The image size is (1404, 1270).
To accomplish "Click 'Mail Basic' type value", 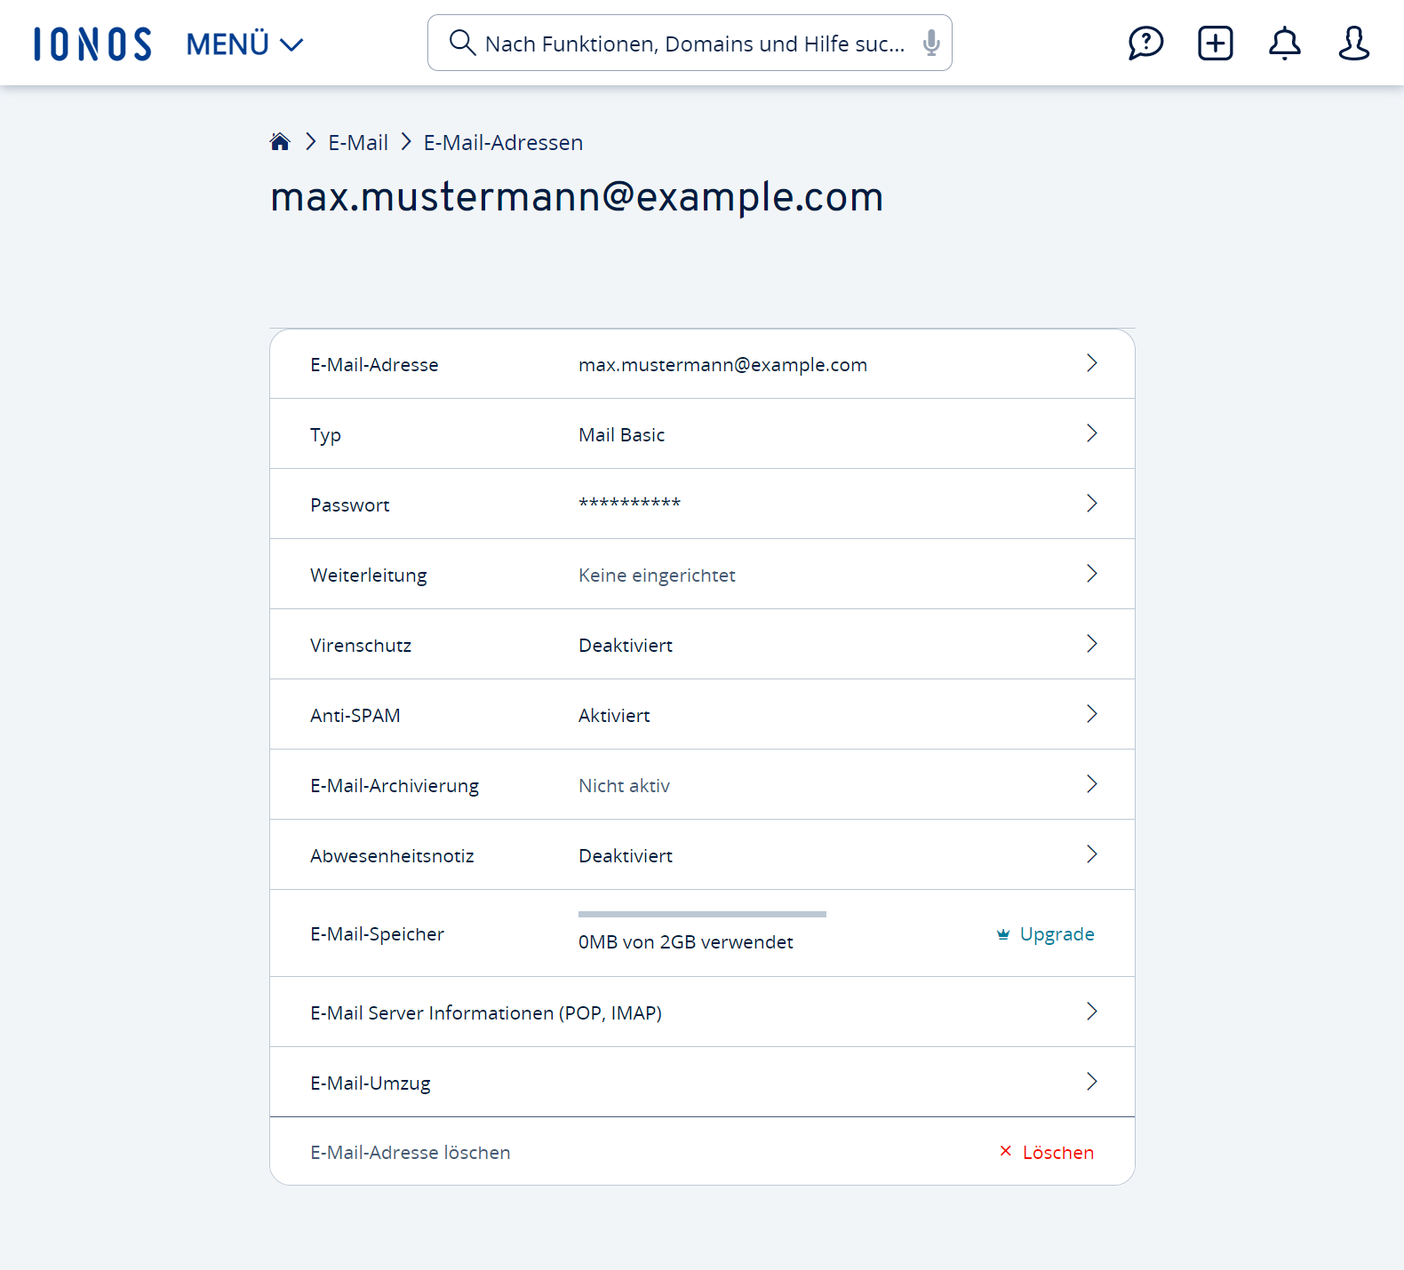I will pyautogui.click(x=621, y=434).
